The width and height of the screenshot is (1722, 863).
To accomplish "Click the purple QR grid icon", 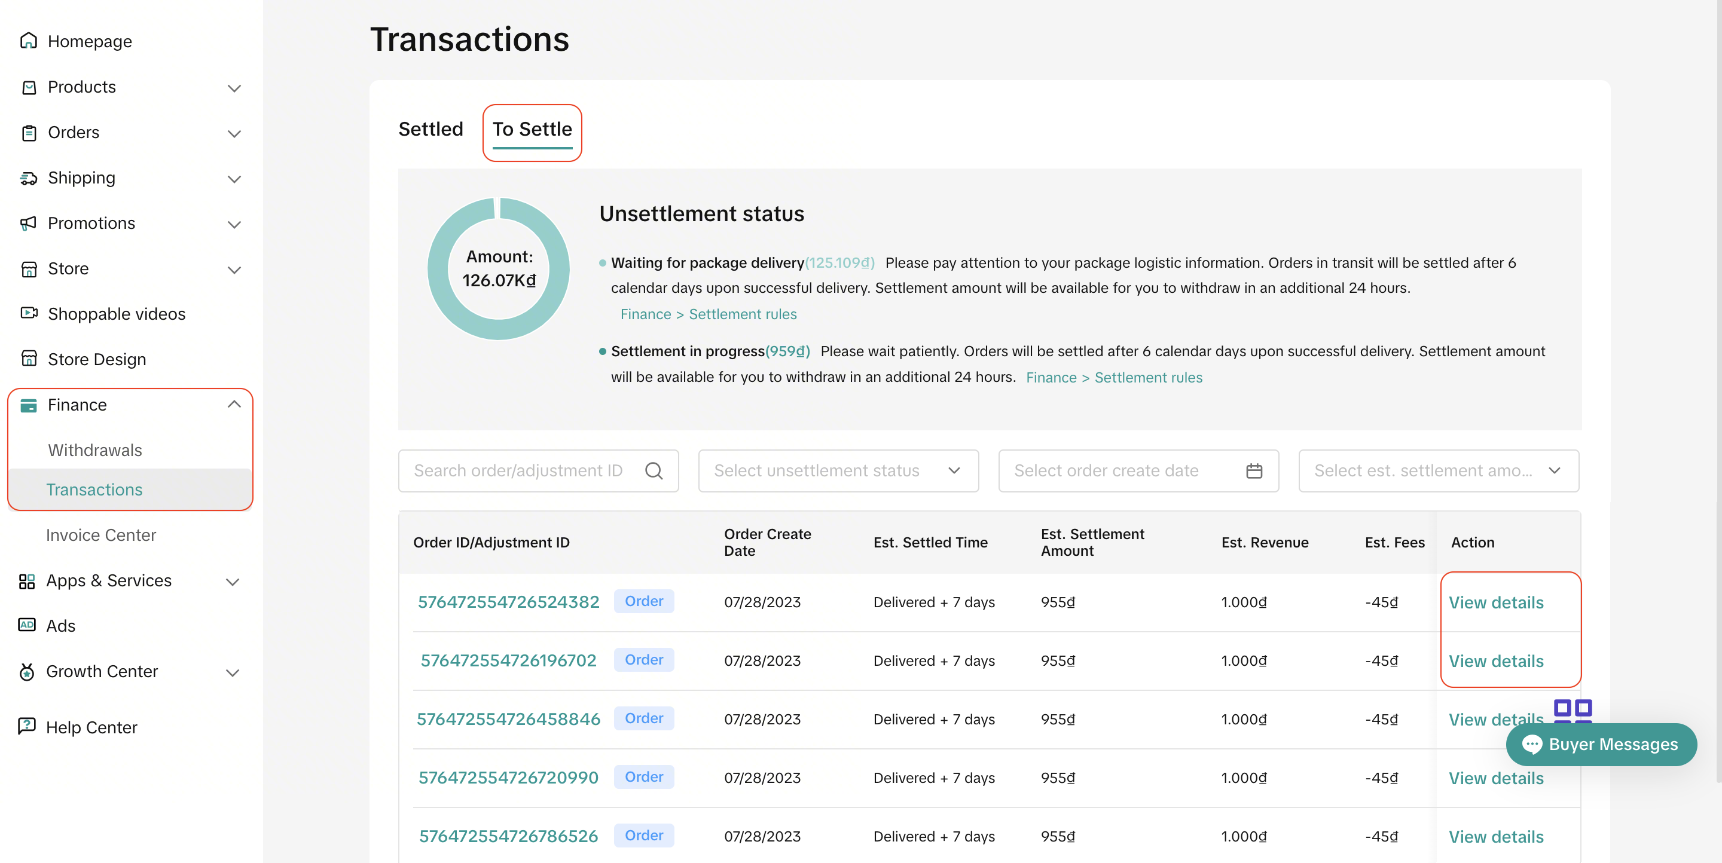I will point(1573,709).
